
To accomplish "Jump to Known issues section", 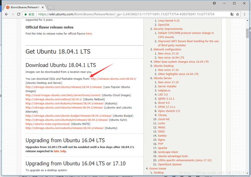I will coord(158,169).
